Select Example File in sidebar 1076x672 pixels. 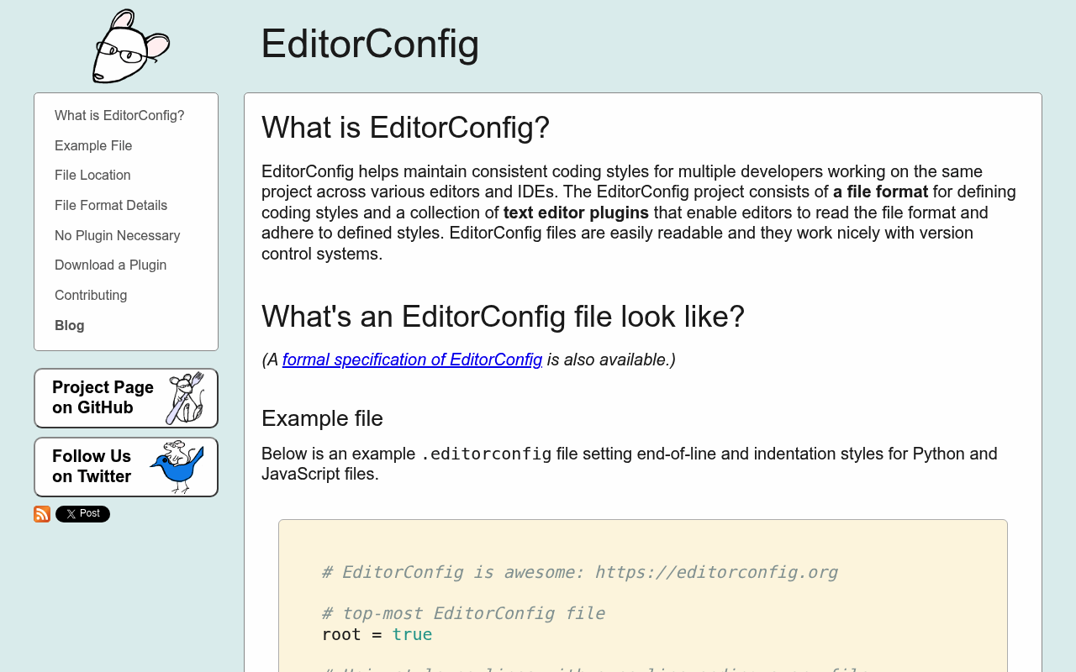click(93, 146)
